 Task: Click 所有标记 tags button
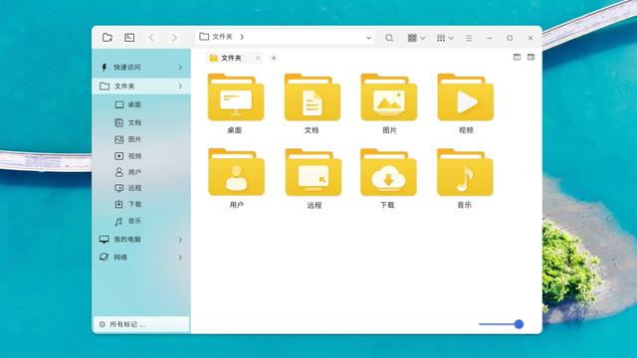(x=141, y=324)
